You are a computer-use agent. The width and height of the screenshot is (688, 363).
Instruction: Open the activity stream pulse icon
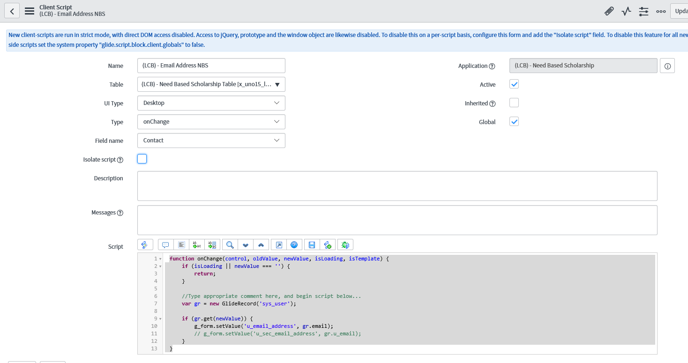[626, 11]
